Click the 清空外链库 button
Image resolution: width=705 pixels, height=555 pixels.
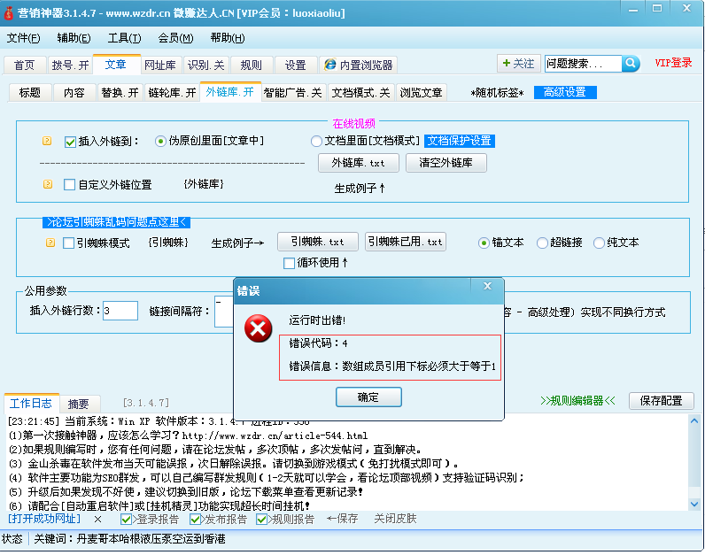pyautogui.click(x=446, y=163)
